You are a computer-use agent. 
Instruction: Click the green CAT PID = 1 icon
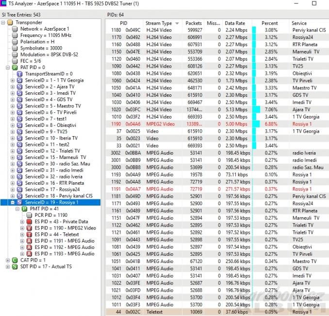pyautogui.click(x=15, y=260)
